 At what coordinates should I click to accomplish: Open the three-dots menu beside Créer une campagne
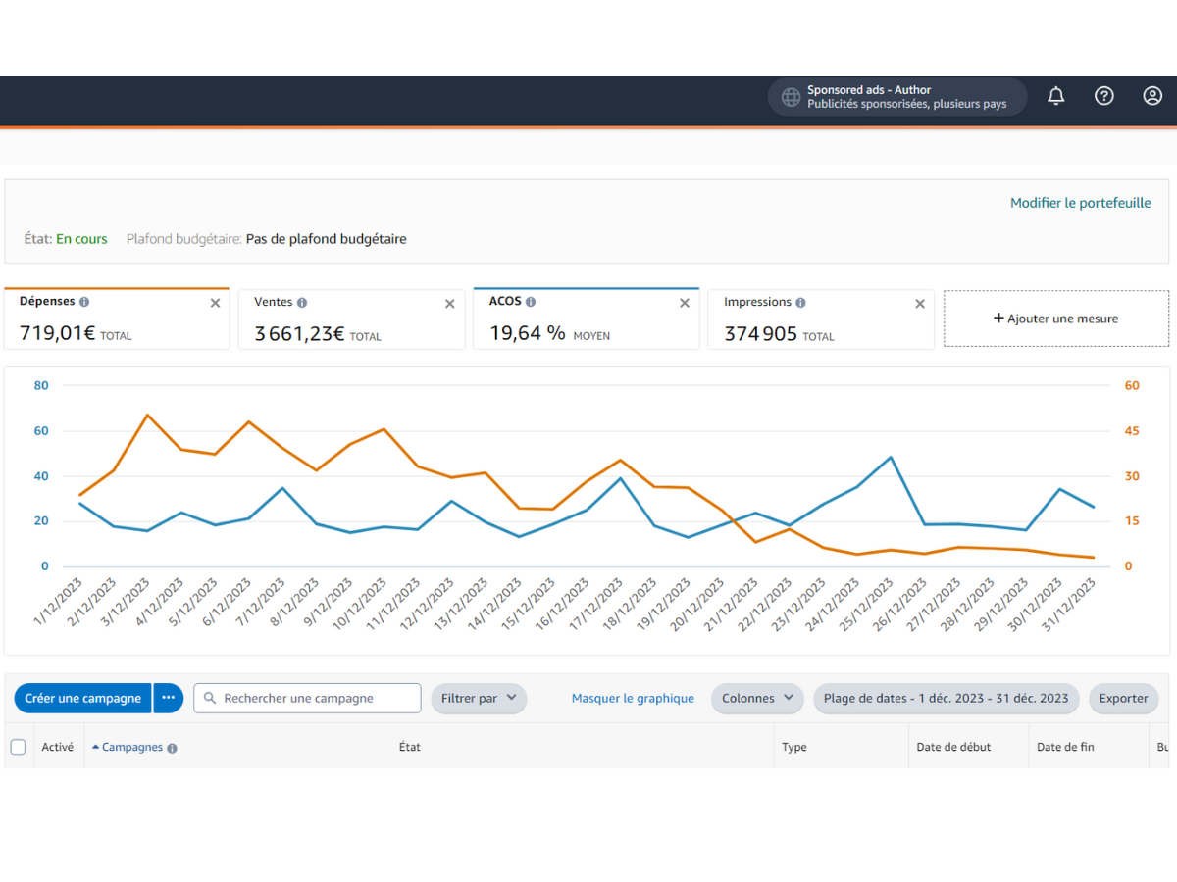(168, 698)
